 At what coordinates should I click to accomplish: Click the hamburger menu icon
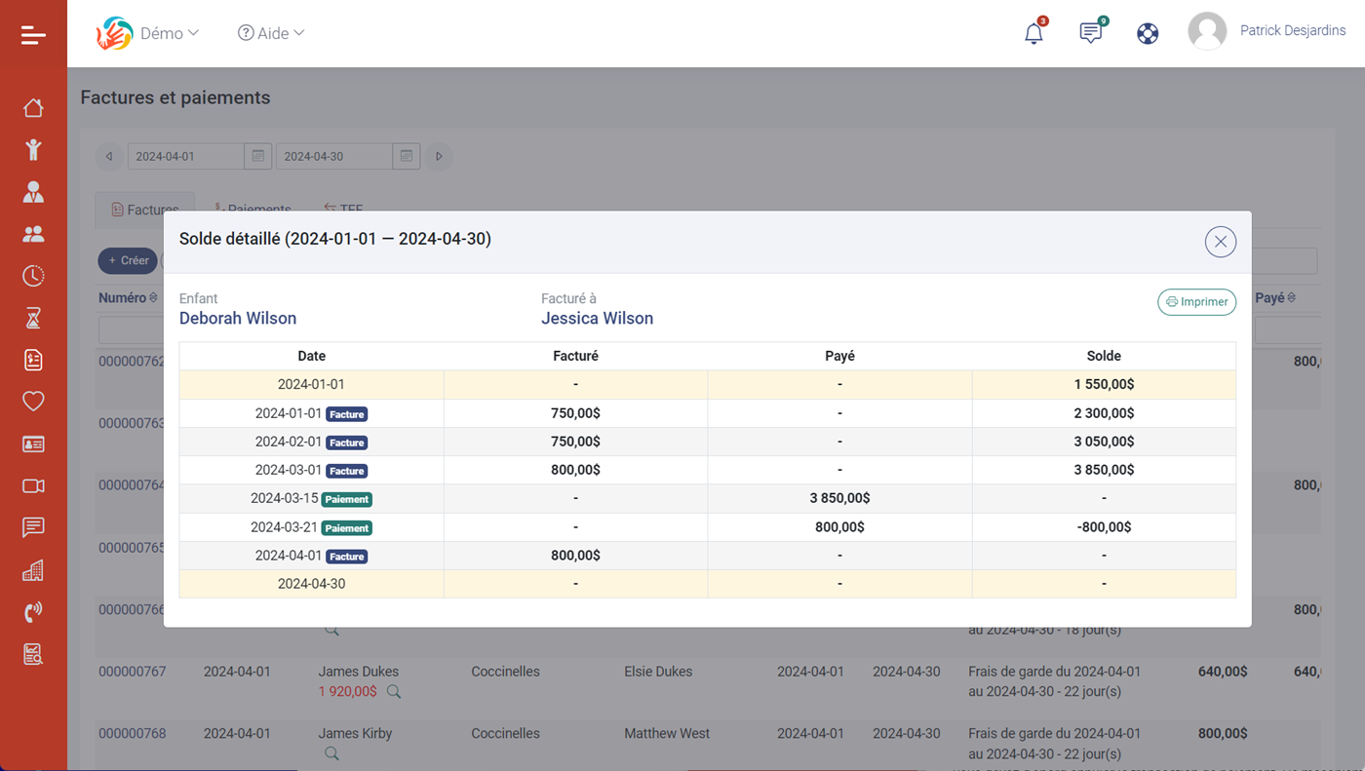point(33,35)
